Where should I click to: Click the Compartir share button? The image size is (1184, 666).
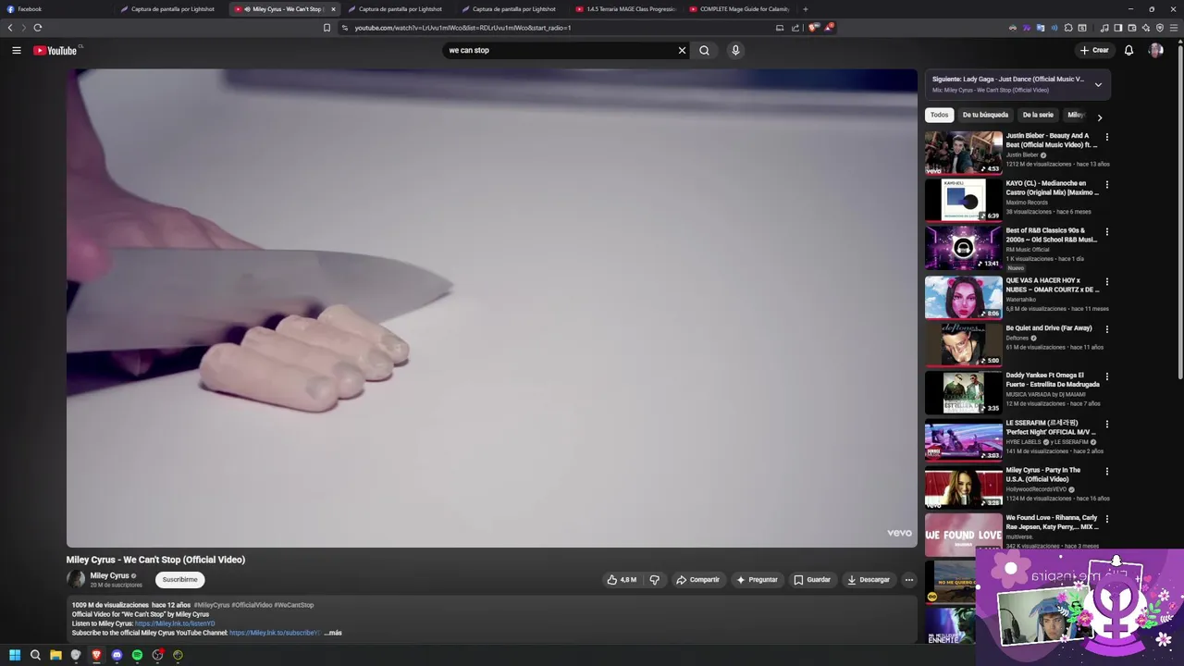click(697, 580)
